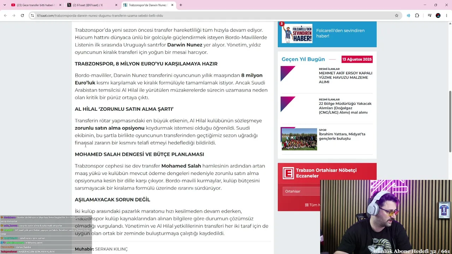This screenshot has height=254, width=452.
Task: Select the 'Trabzonspor'da Darwin Nunez' tab
Action: tap(148, 5)
